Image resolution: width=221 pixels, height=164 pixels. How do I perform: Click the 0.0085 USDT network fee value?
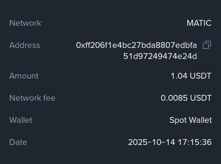[x=186, y=98]
